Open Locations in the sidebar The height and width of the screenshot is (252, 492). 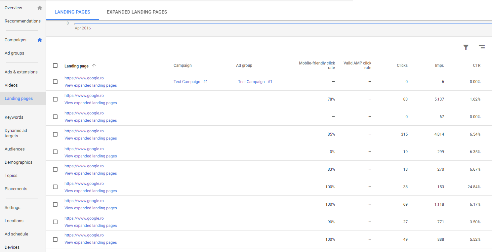pos(14,221)
